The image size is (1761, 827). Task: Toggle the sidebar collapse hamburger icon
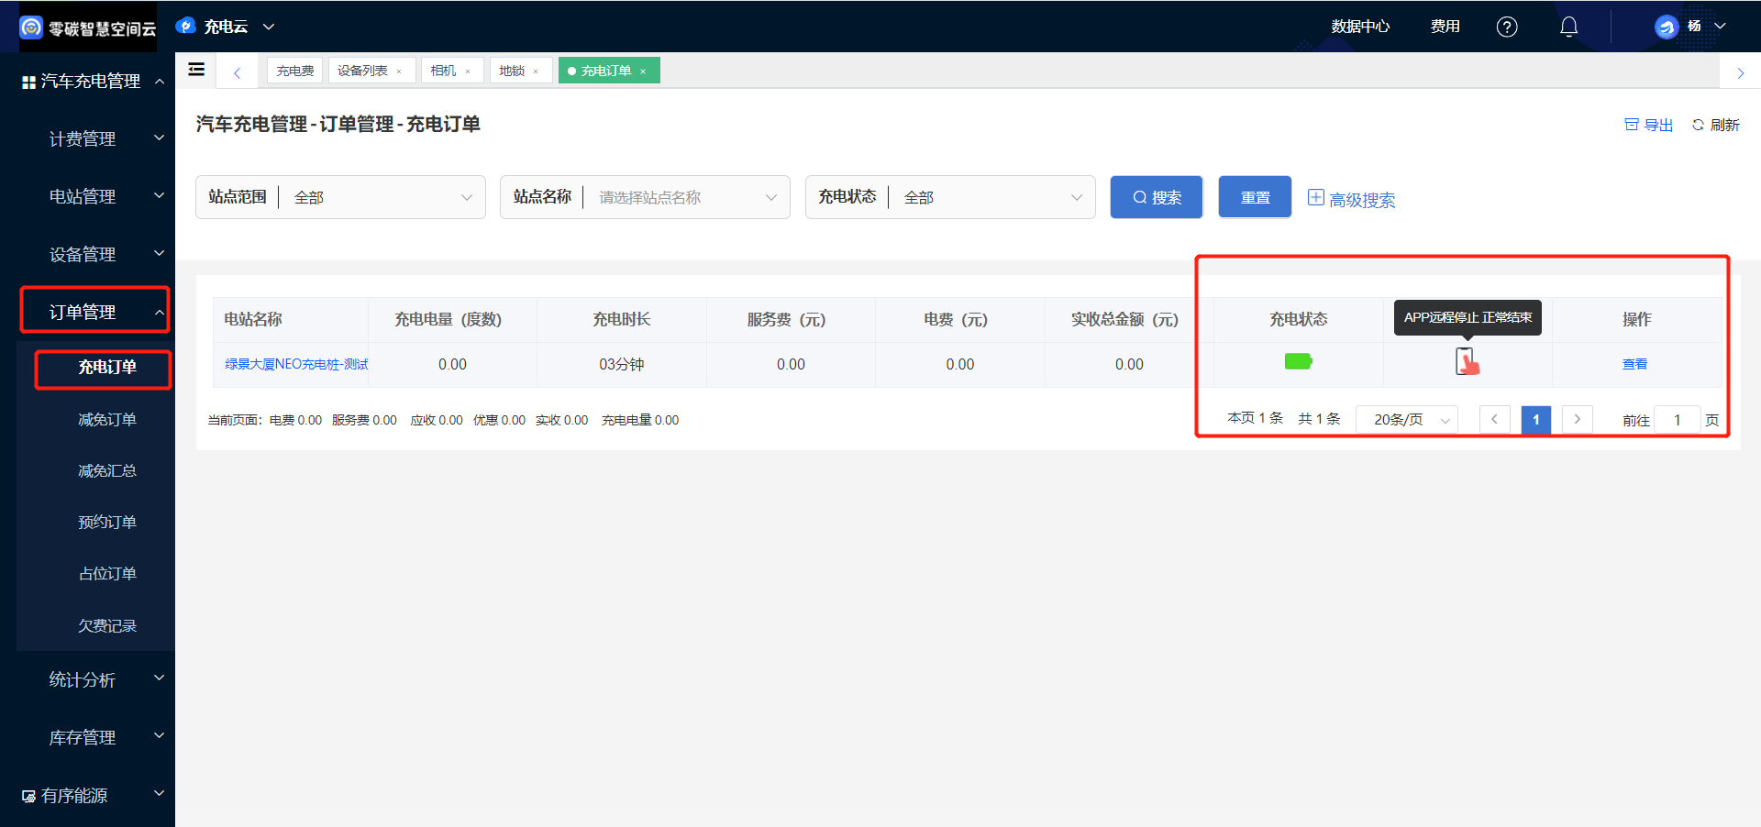point(196,69)
